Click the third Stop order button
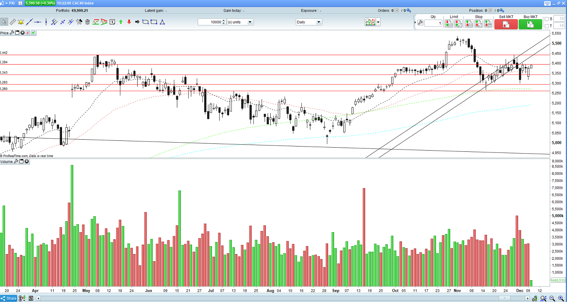This screenshot has width=567, height=302. tap(488, 24)
